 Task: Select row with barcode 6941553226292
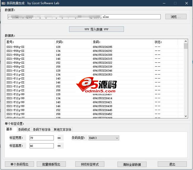(94, 51)
